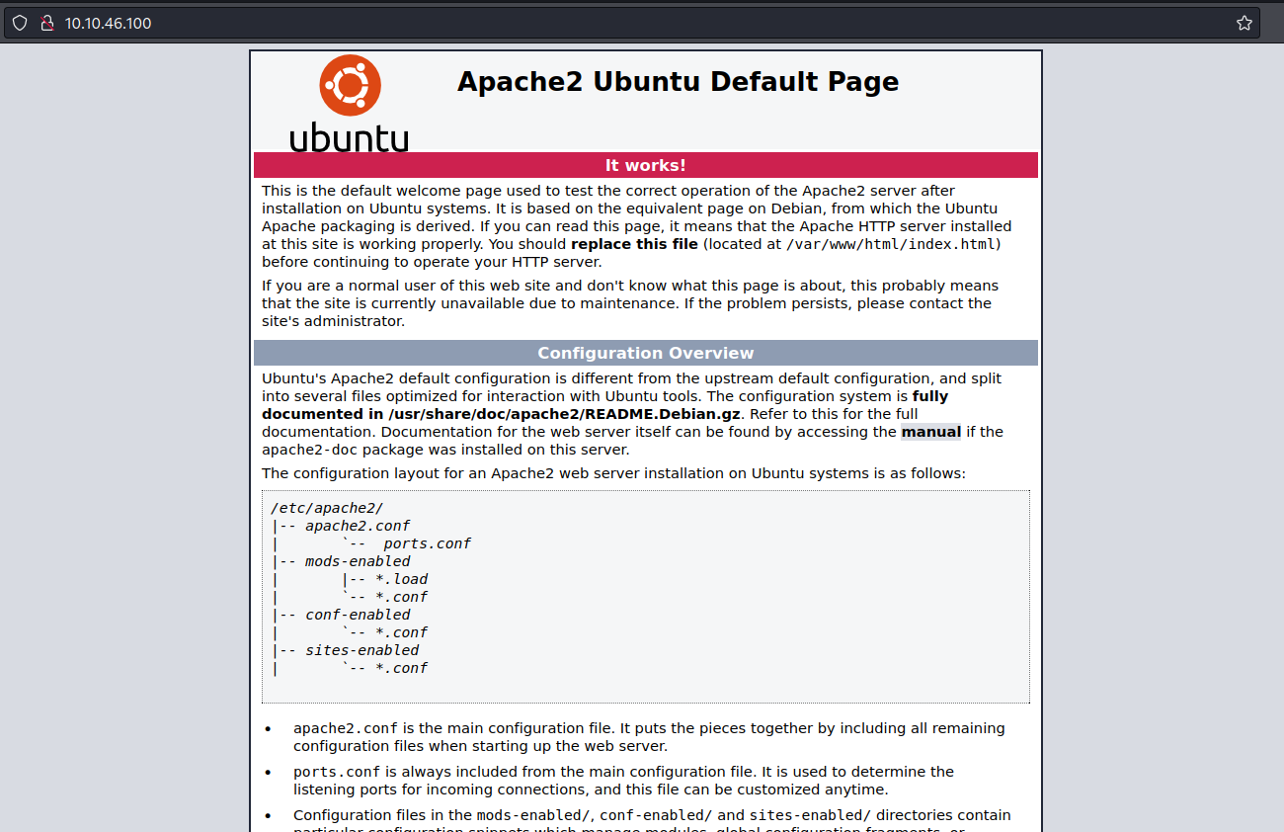Bookmark this page with the star icon
This screenshot has width=1284, height=832.
coord(1244,23)
